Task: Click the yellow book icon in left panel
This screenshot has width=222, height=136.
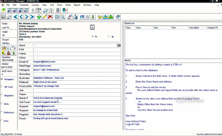Action: (4, 53)
